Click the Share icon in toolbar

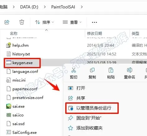(x=7, y=22)
